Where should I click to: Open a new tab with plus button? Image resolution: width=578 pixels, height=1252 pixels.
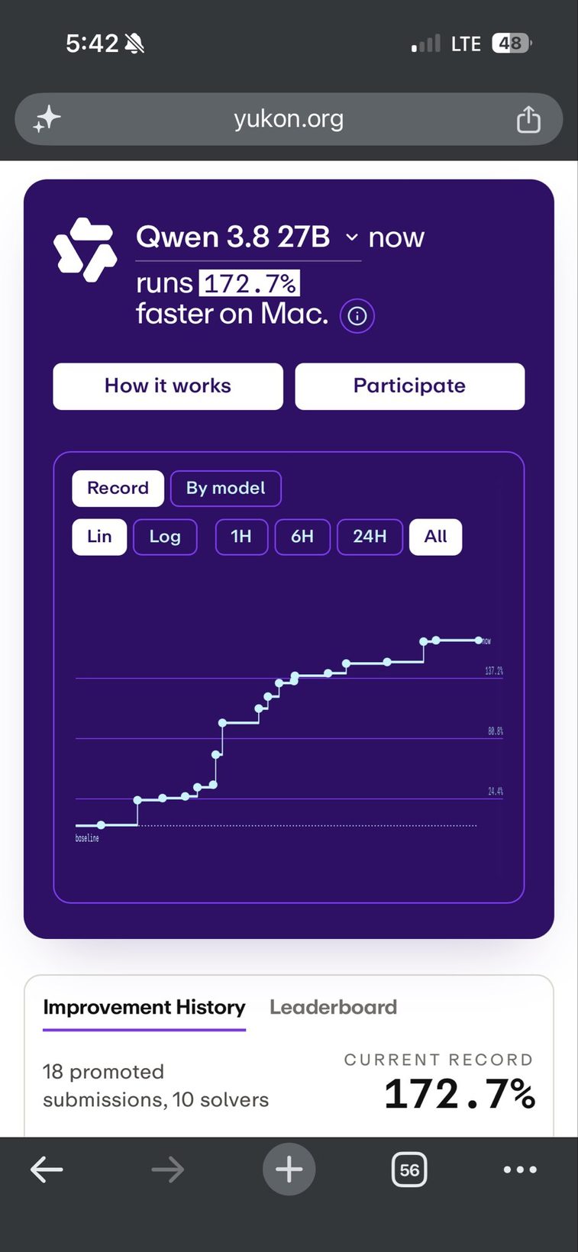point(289,1169)
